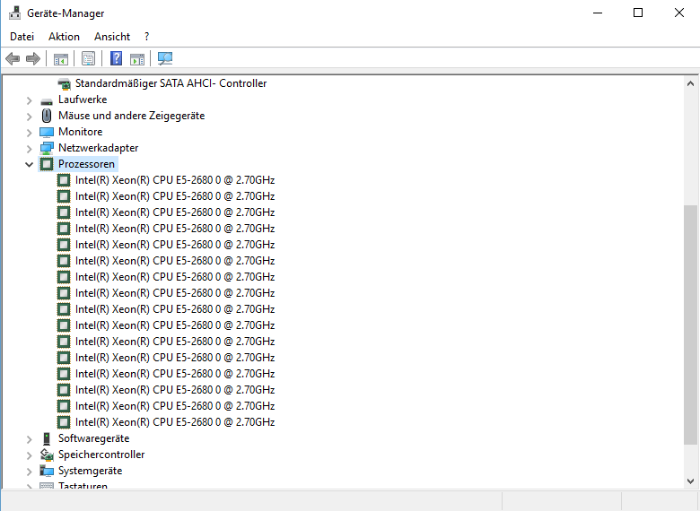The image size is (700, 511).
Task: Select the Softwaregeräte label
Action: [93, 438]
